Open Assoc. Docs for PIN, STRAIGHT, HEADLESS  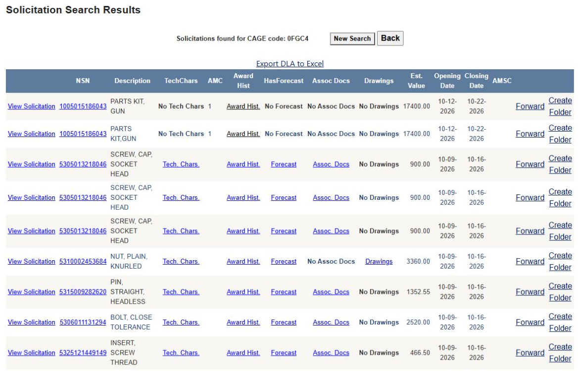click(x=331, y=292)
